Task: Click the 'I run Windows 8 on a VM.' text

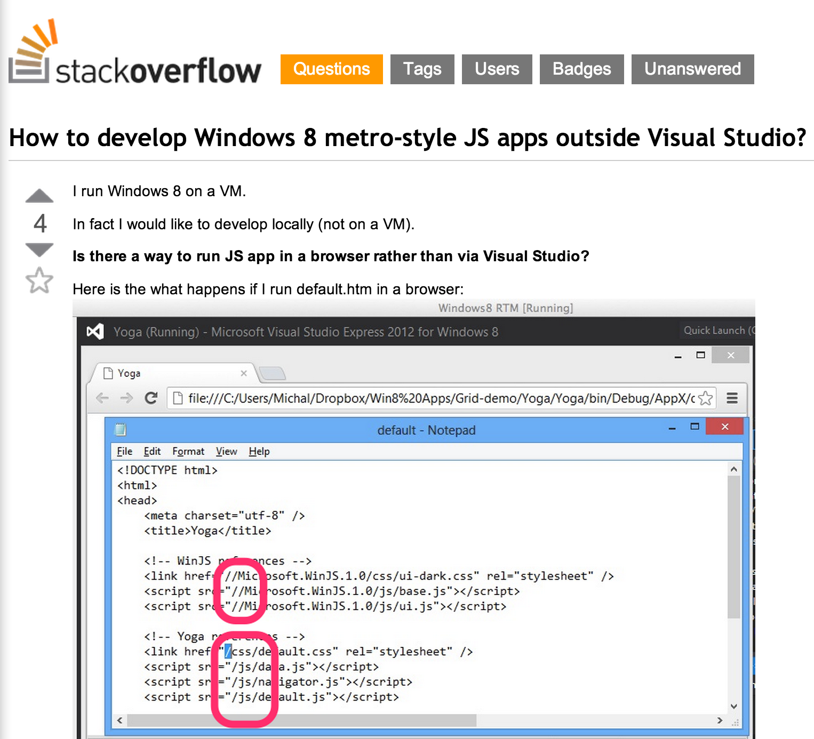Action: (159, 191)
